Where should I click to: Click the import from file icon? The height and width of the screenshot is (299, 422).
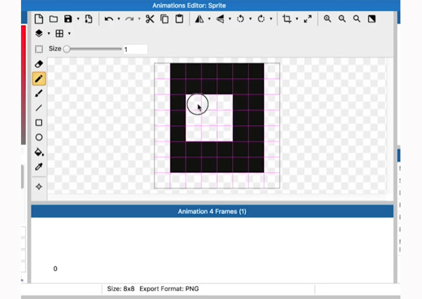(88, 19)
